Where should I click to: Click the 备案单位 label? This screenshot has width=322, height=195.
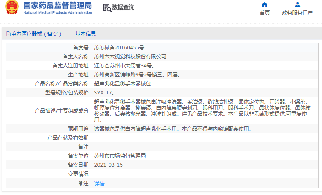(x=78, y=156)
